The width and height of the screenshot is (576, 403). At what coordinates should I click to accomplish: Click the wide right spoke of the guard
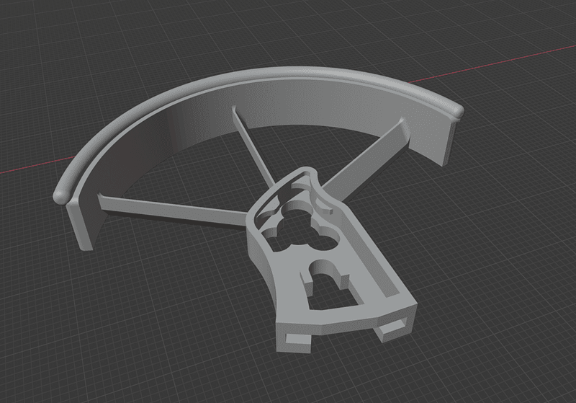pyautogui.click(x=367, y=160)
